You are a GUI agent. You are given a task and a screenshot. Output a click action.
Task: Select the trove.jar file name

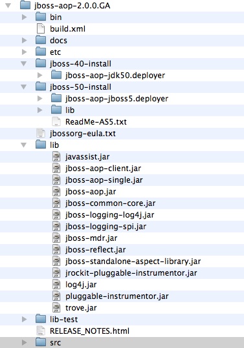[x=81, y=308]
